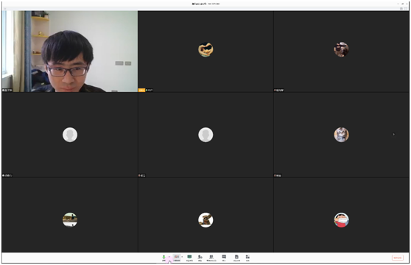Open the video options arrow beside camera

coord(182,257)
